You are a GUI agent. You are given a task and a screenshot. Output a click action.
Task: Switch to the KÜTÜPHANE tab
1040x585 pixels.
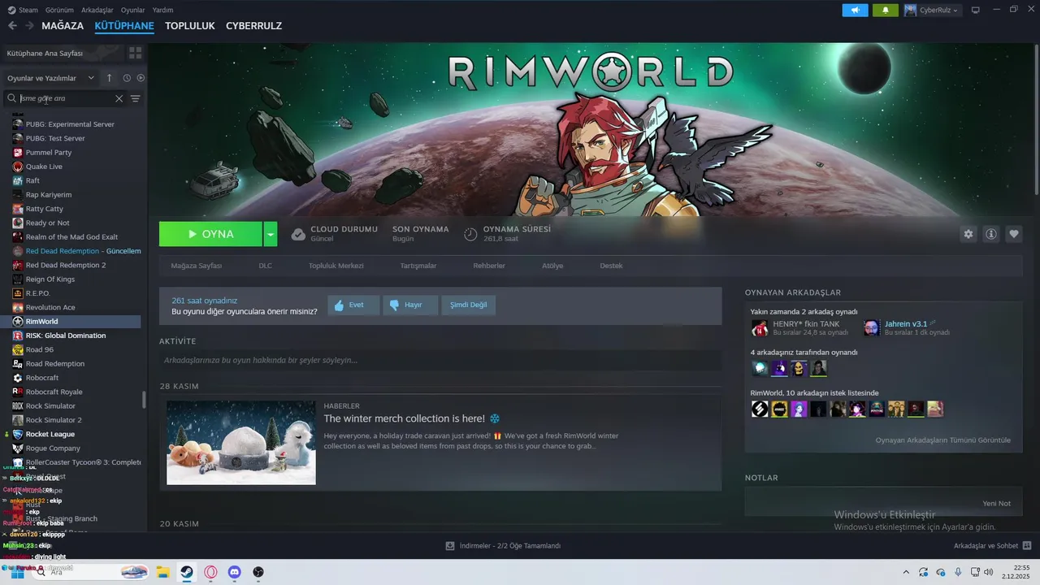pos(124,26)
